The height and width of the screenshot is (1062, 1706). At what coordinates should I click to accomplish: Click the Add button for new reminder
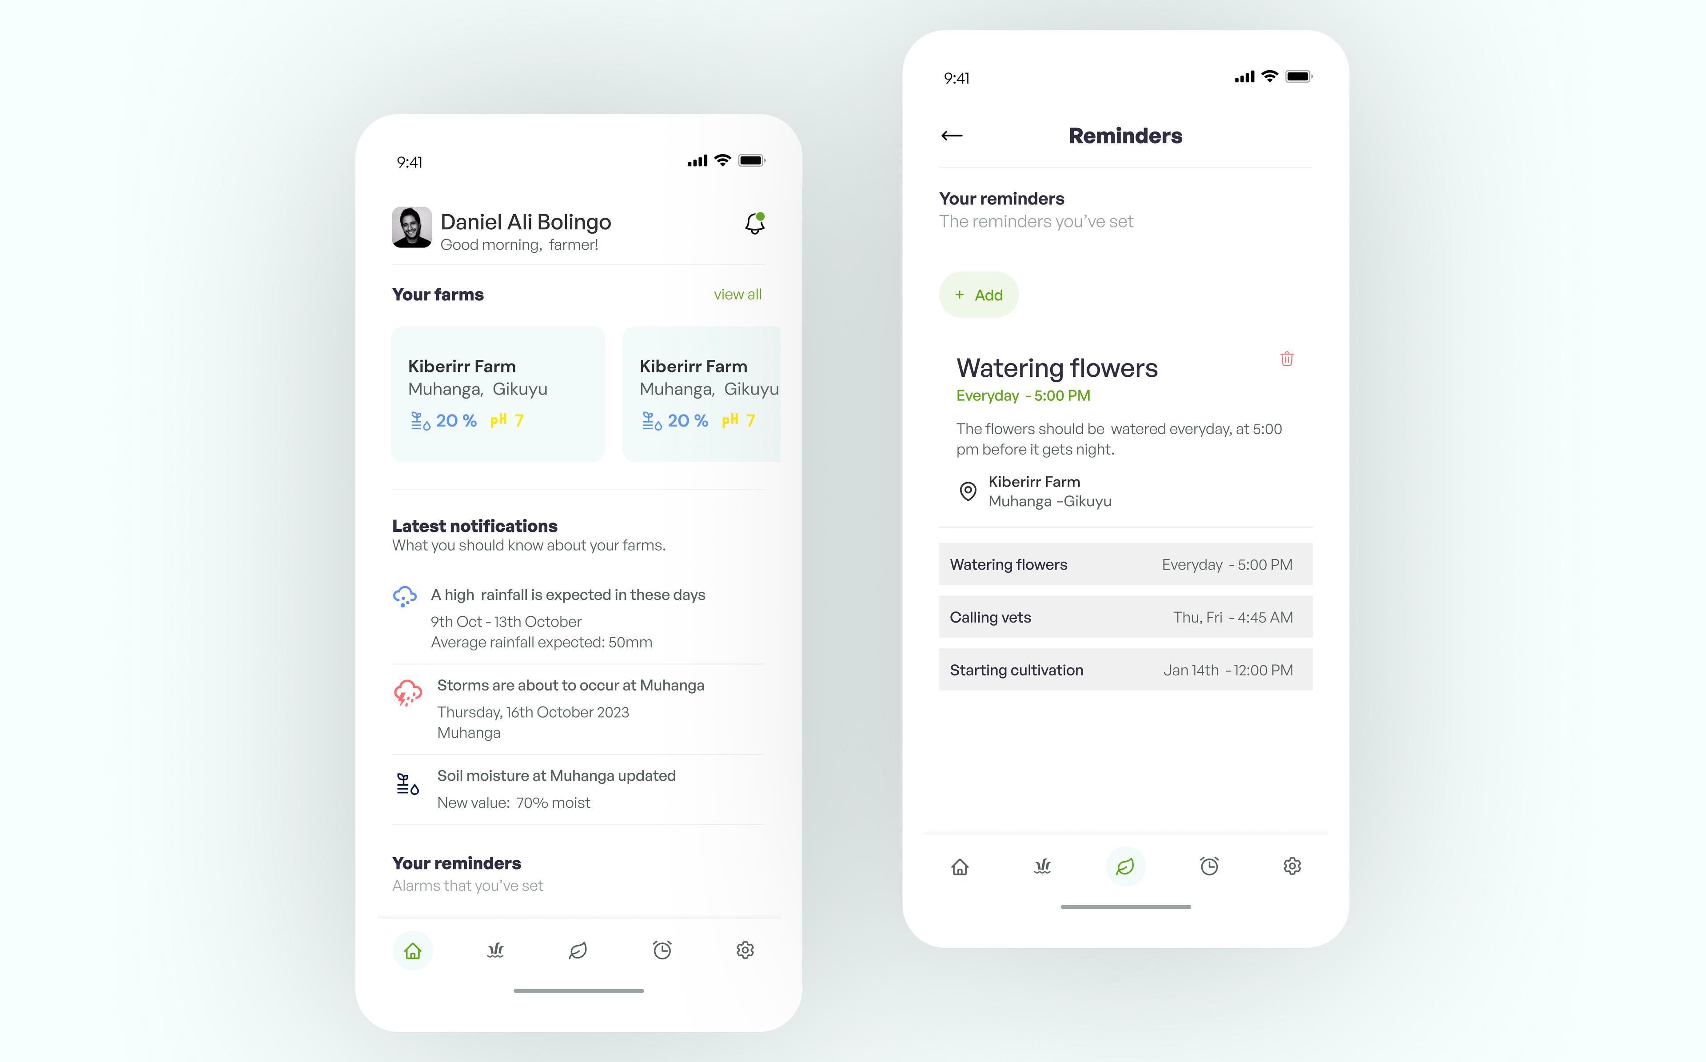click(x=978, y=295)
